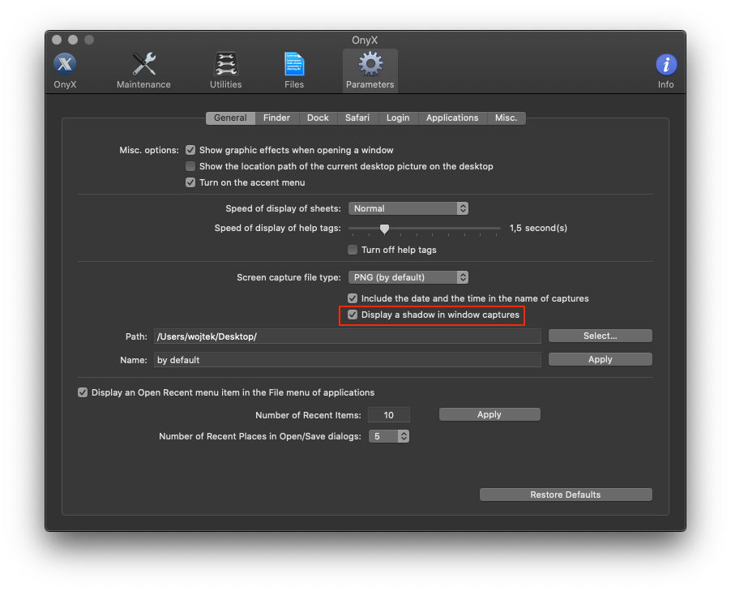Toggle graphic effects when opening a window
This screenshot has width=731, height=591.
[x=190, y=150]
